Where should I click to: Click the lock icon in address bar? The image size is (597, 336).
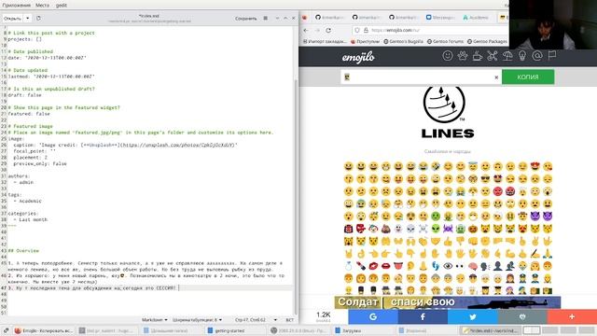click(x=366, y=30)
